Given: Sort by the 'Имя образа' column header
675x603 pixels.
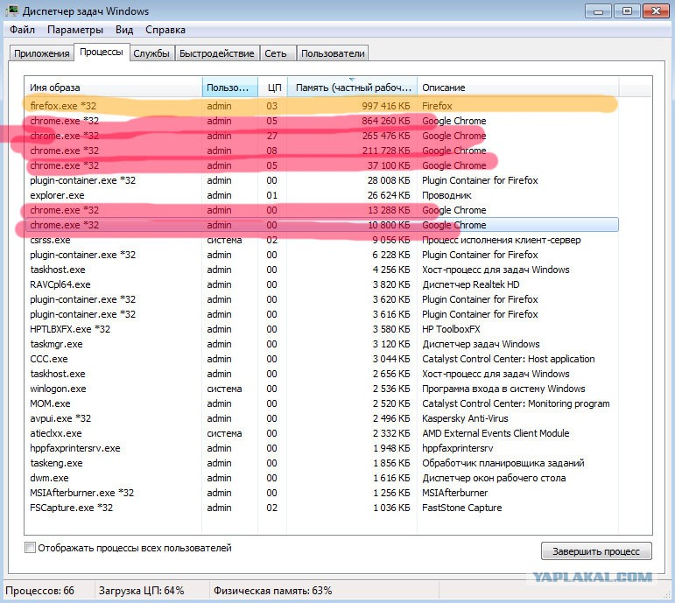Looking at the screenshot, I should [113, 88].
